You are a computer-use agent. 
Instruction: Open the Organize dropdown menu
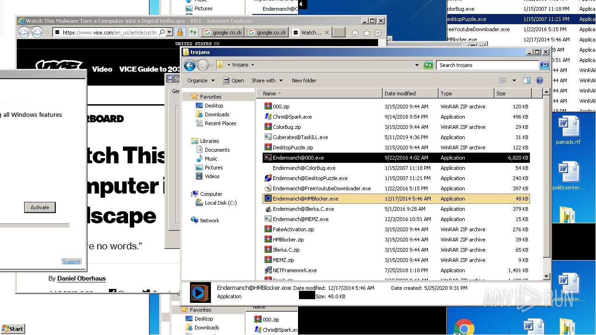pyautogui.click(x=201, y=80)
